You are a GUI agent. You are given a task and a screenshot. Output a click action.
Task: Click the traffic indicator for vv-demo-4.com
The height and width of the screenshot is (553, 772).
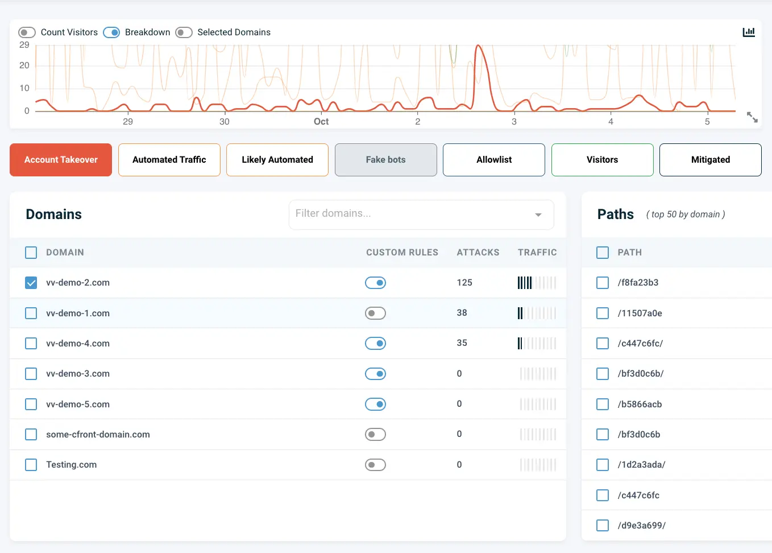(538, 343)
